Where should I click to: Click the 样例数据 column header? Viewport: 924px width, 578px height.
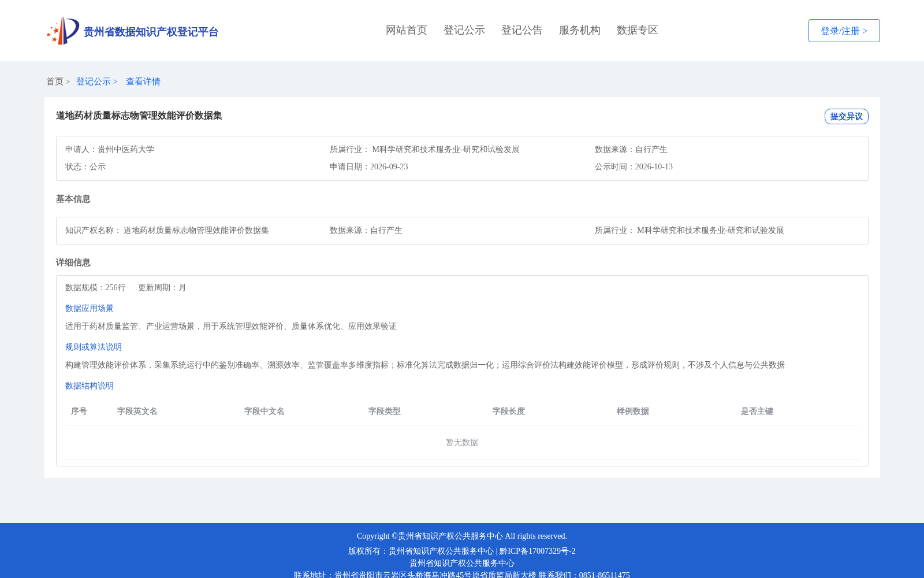pos(633,411)
